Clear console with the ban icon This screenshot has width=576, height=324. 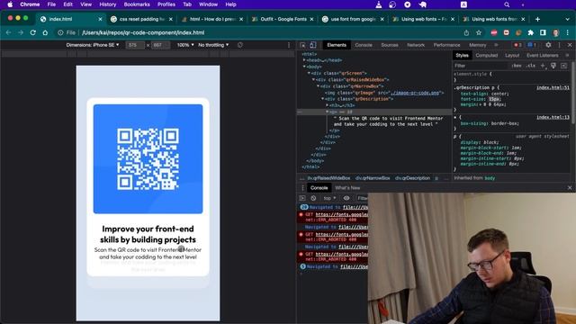tap(313, 198)
